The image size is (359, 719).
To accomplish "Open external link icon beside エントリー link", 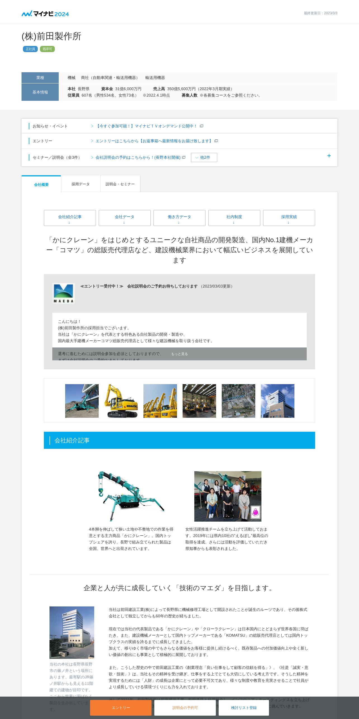I will (x=216, y=141).
